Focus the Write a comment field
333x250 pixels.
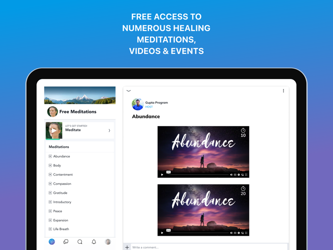point(209,247)
